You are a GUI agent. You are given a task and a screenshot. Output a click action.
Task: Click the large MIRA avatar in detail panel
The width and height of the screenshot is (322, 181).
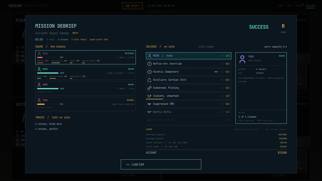(242, 59)
